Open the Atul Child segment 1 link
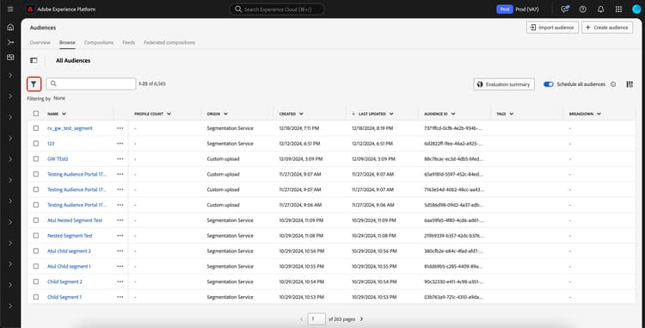The image size is (645, 328). [69, 266]
